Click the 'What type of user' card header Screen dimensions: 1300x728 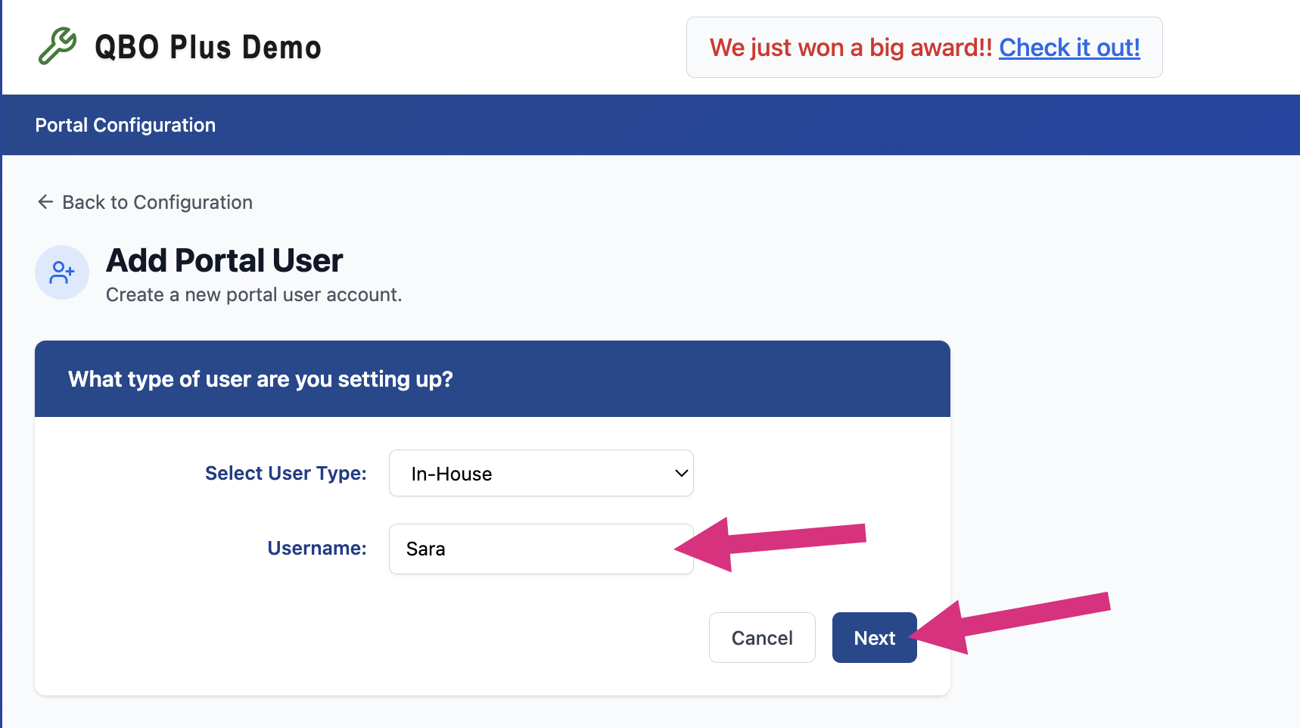click(493, 378)
